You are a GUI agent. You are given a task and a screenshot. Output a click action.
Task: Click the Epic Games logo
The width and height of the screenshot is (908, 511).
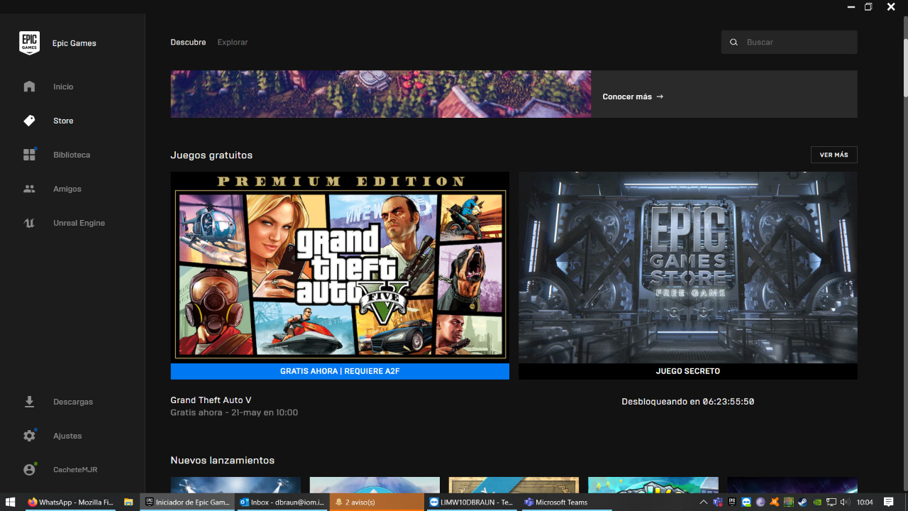(x=29, y=43)
